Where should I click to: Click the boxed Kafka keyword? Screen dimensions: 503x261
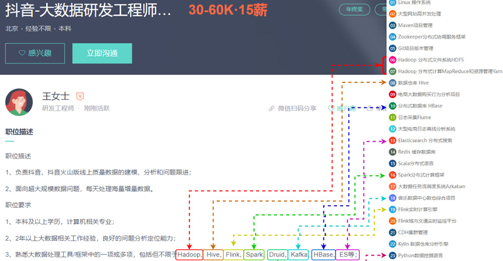299,255
